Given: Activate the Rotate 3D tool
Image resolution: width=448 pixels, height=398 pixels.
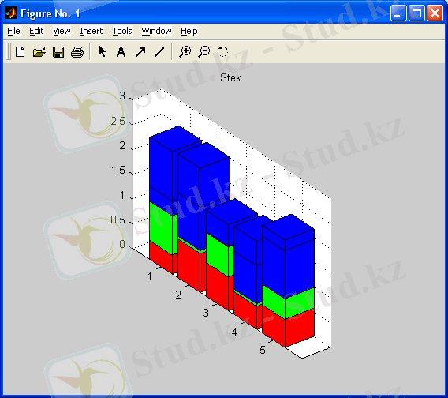Looking at the screenshot, I should coord(223,52).
